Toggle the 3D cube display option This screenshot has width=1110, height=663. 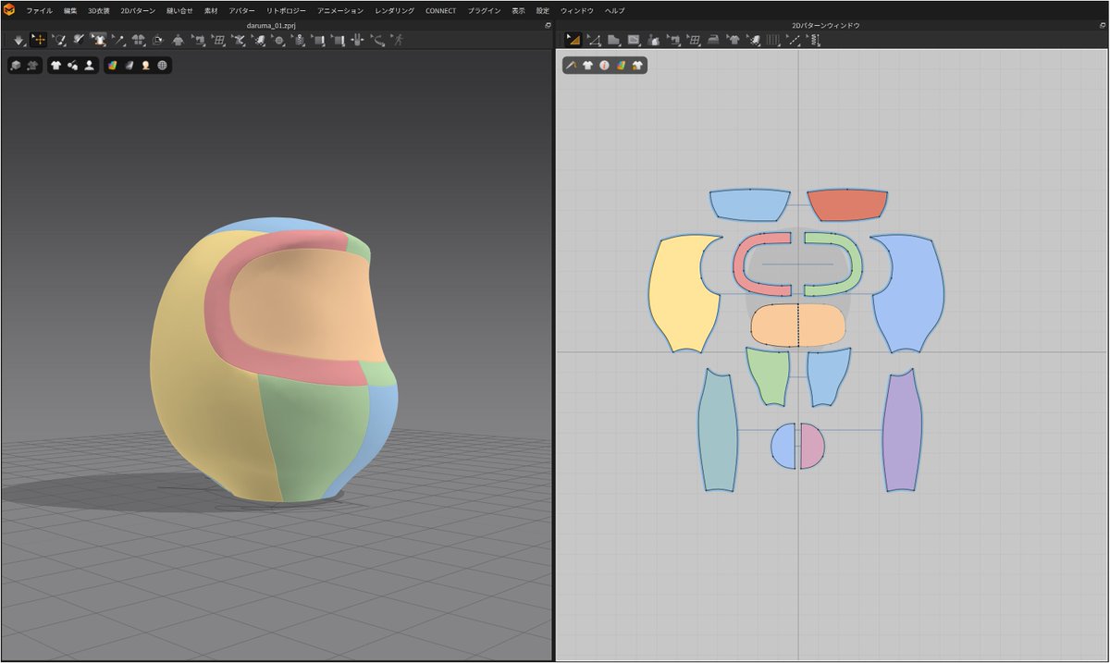click(x=16, y=66)
